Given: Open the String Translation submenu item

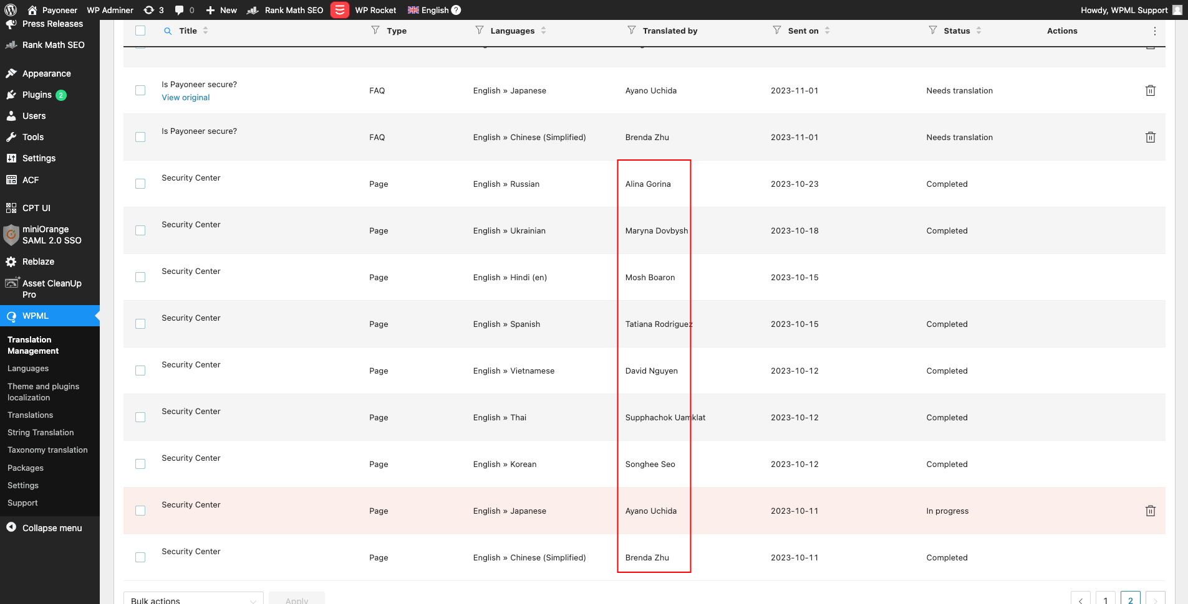Looking at the screenshot, I should [41, 432].
